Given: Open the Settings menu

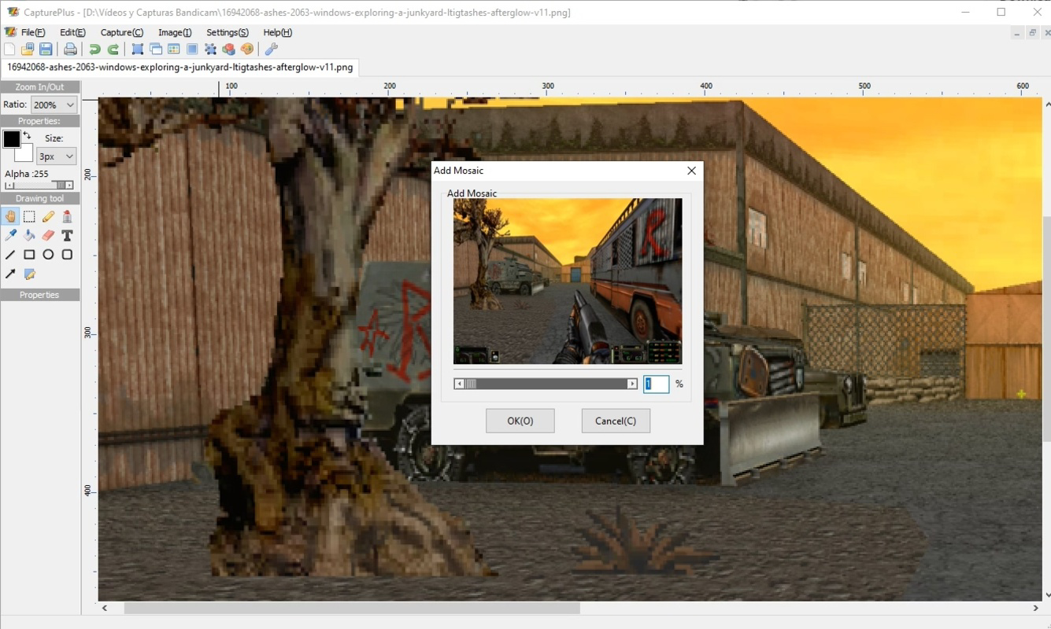Looking at the screenshot, I should [228, 32].
